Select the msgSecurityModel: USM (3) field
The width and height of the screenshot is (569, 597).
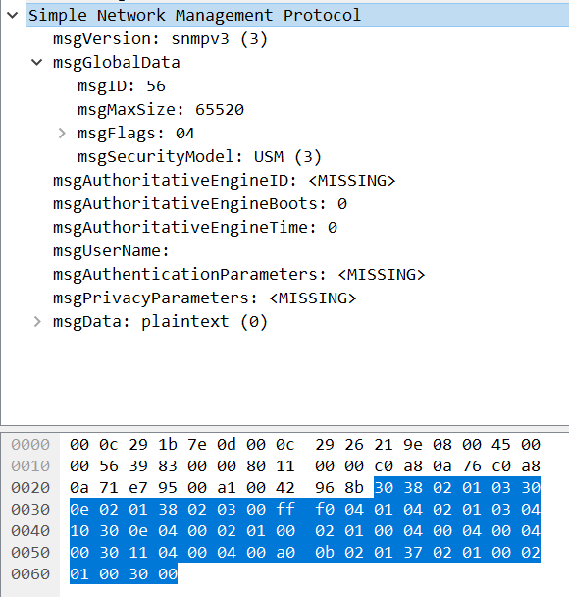(x=199, y=157)
